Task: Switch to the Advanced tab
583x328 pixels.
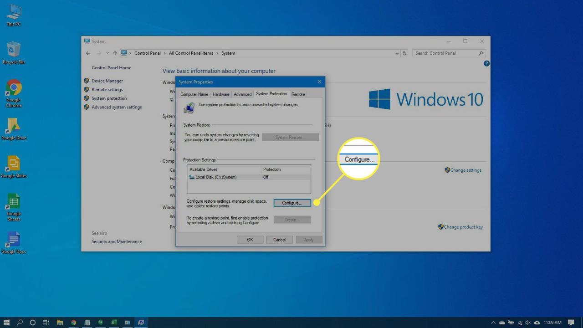Action: [243, 94]
